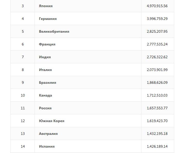Click the Индия table entry
The height and width of the screenshot is (153, 184).
tap(45, 57)
